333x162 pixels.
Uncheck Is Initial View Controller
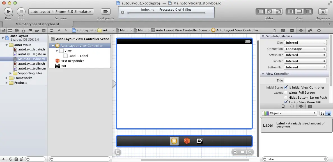click(x=286, y=87)
